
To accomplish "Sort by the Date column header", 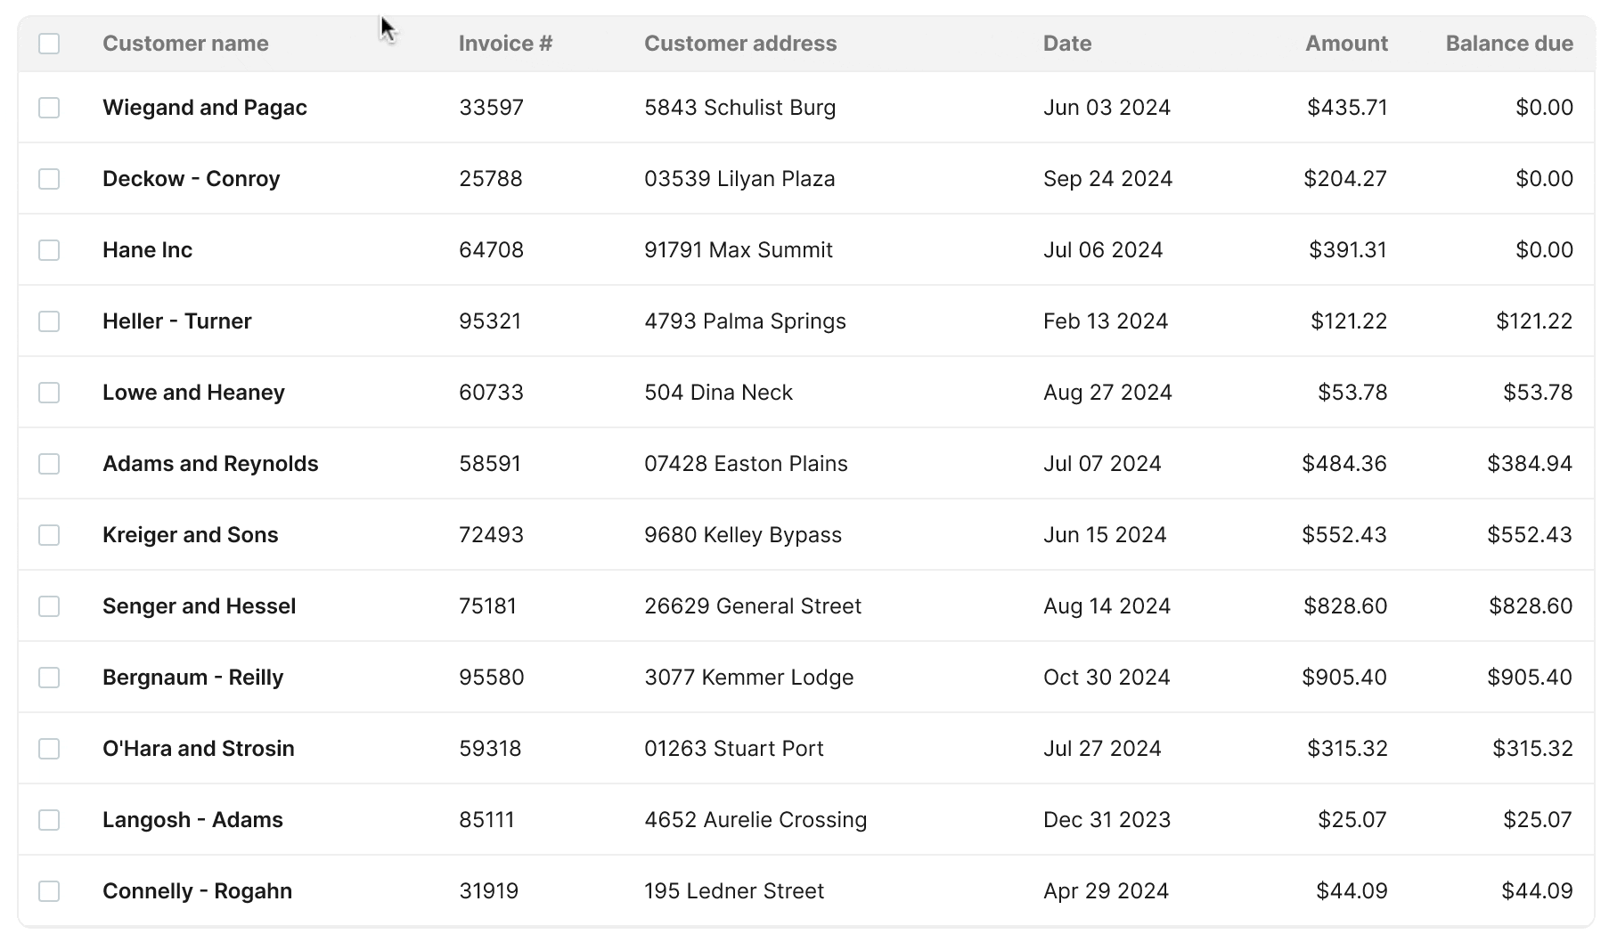I will (x=1066, y=43).
